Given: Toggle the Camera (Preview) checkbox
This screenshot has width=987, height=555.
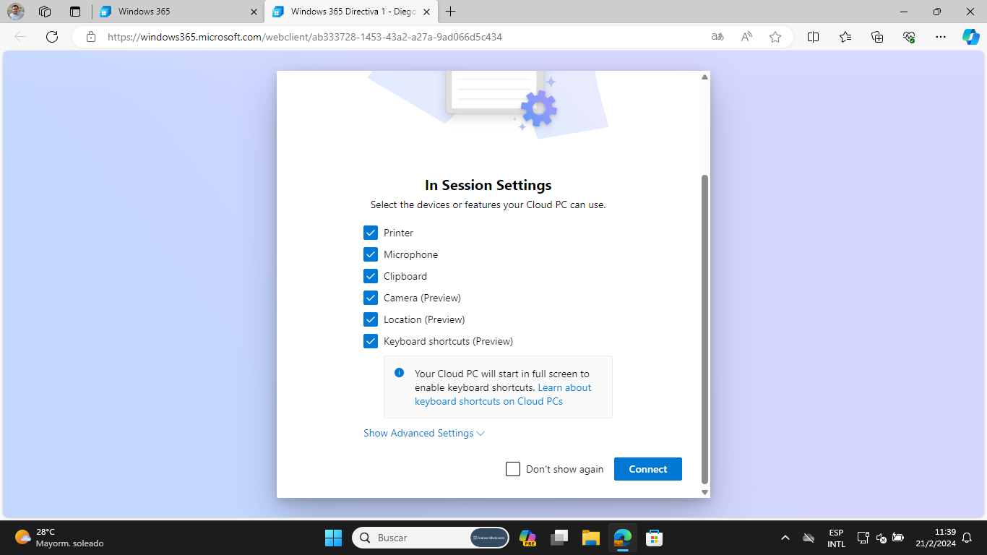Looking at the screenshot, I should pos(371,298).
